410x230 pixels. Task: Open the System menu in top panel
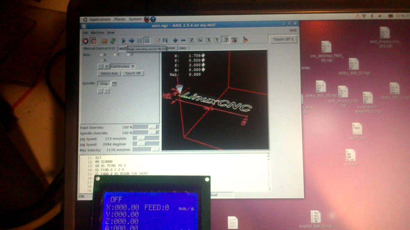135,19
